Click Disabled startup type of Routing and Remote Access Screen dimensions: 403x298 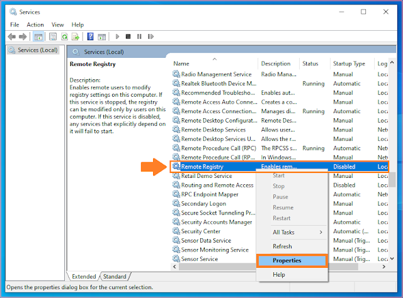(344, 185)
